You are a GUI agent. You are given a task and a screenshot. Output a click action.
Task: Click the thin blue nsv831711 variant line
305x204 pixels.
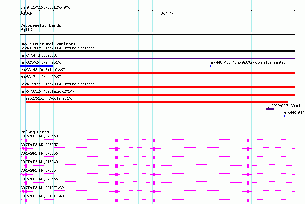click(158, 80)
